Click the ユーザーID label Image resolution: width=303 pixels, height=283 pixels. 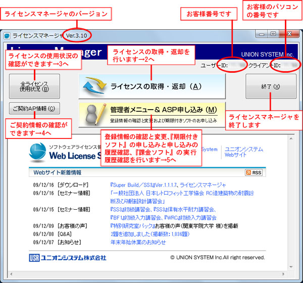pyautogui.click(x=214, y=65)
